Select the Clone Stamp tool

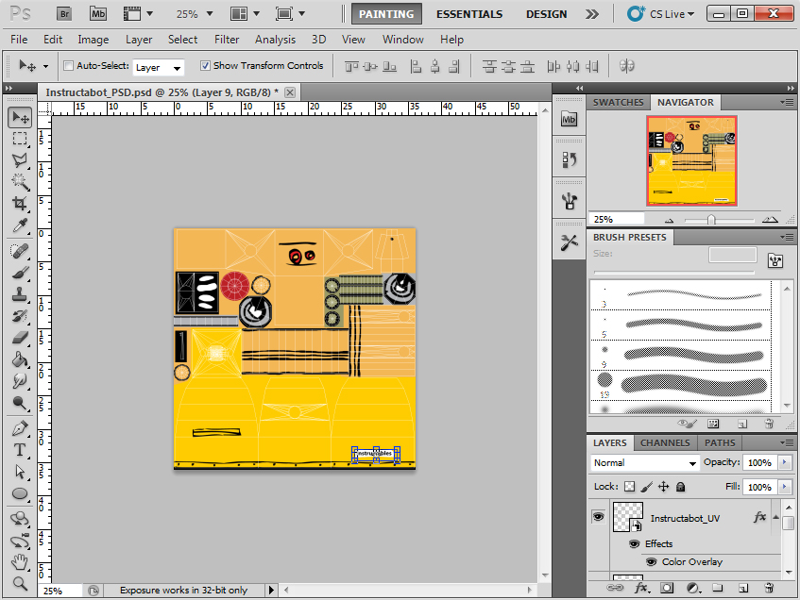point(20,292)
